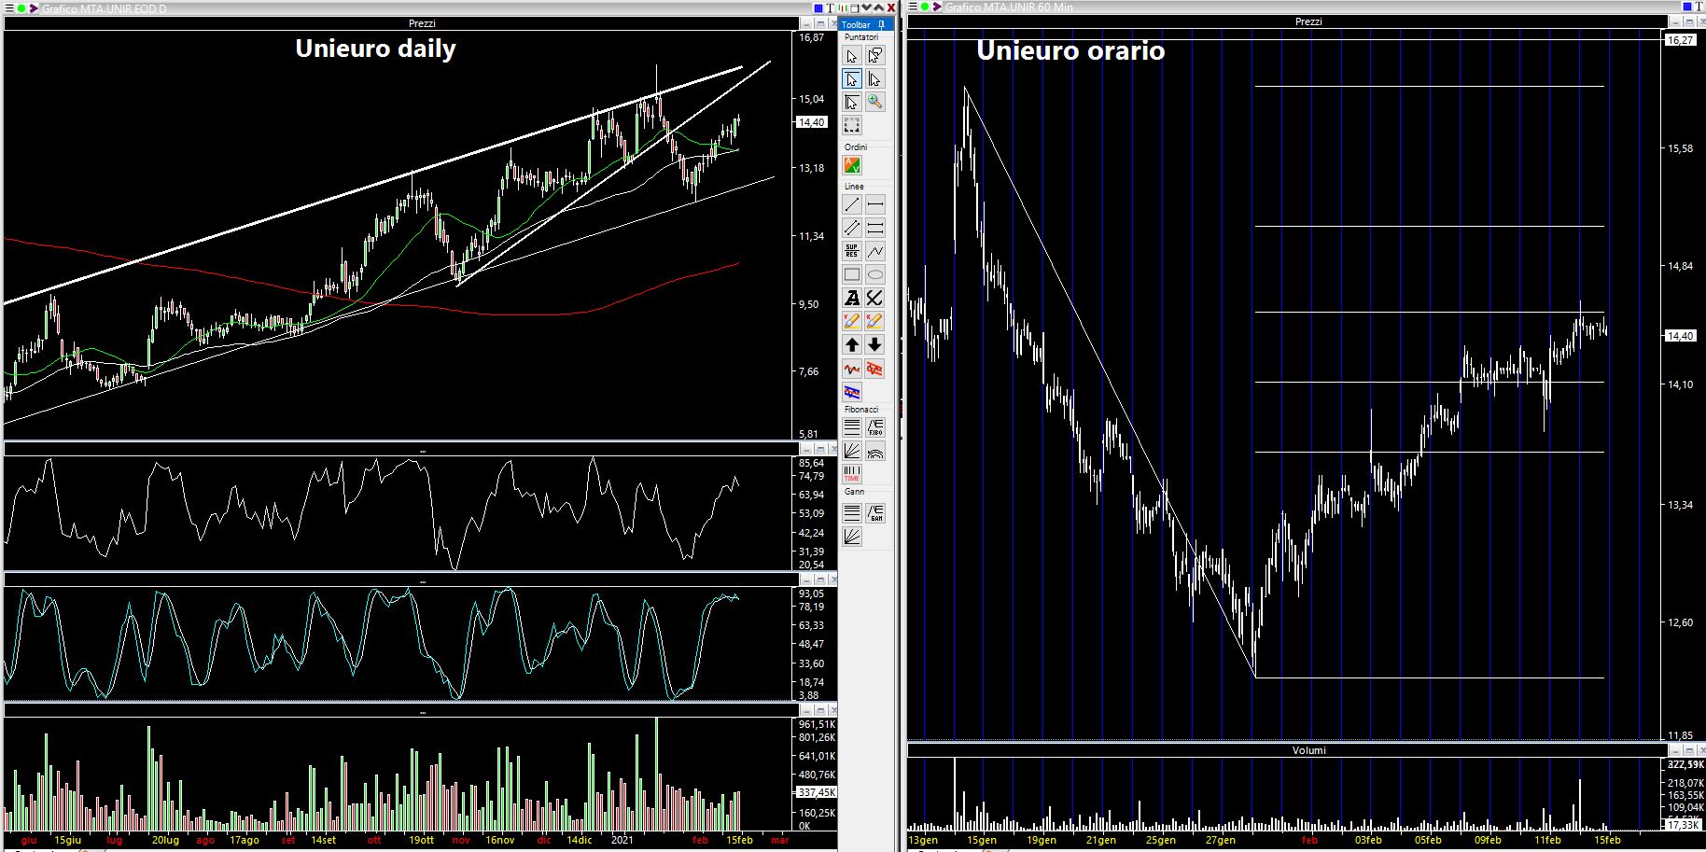Choose the parallel channel lines tool

point(852,228)
